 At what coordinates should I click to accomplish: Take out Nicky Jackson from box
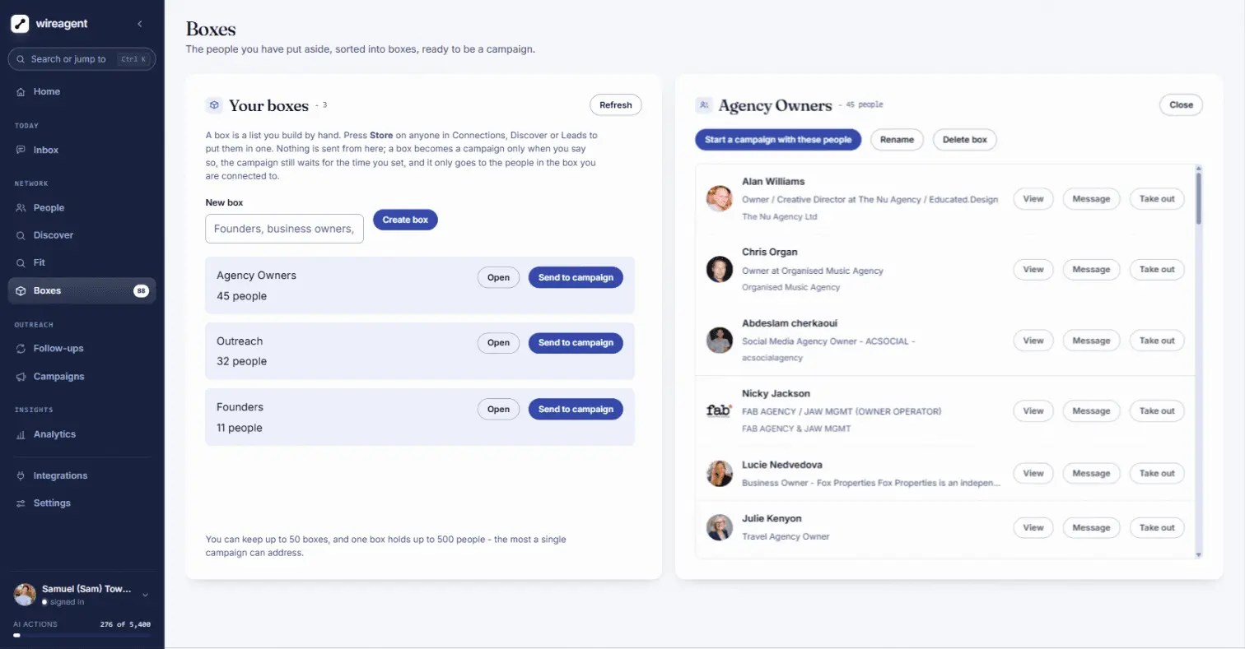[x=1157, y=411]
